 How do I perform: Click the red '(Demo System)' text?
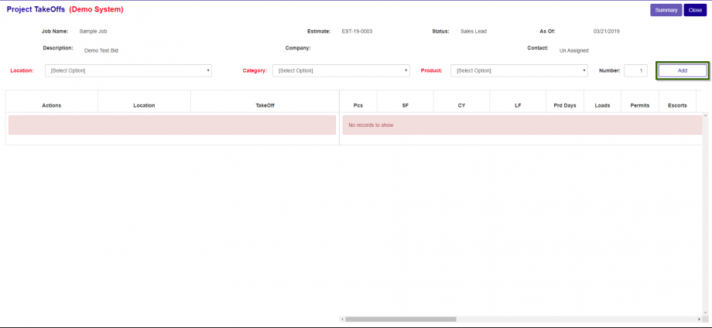coord(96,9)
